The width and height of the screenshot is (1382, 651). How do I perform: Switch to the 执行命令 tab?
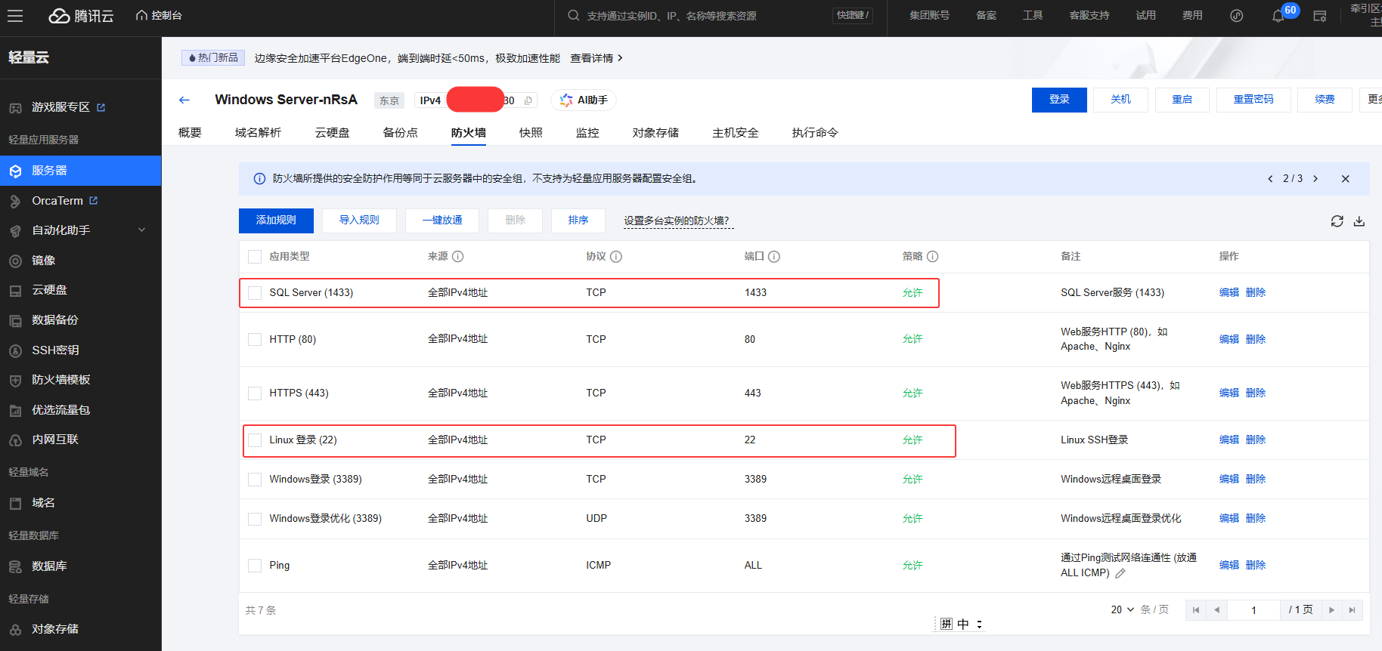(x=815, y=132)
